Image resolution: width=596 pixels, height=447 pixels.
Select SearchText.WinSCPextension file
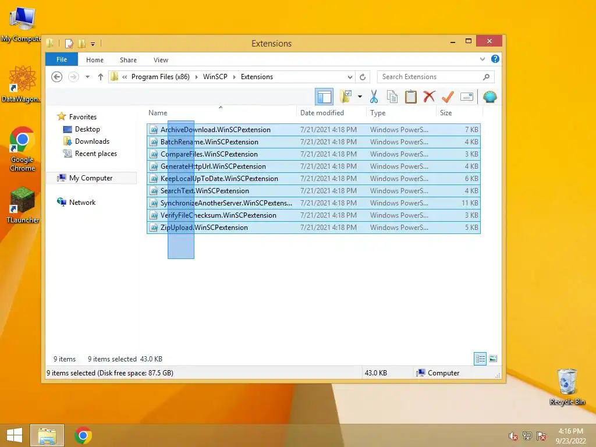click(x=314, y=190)
